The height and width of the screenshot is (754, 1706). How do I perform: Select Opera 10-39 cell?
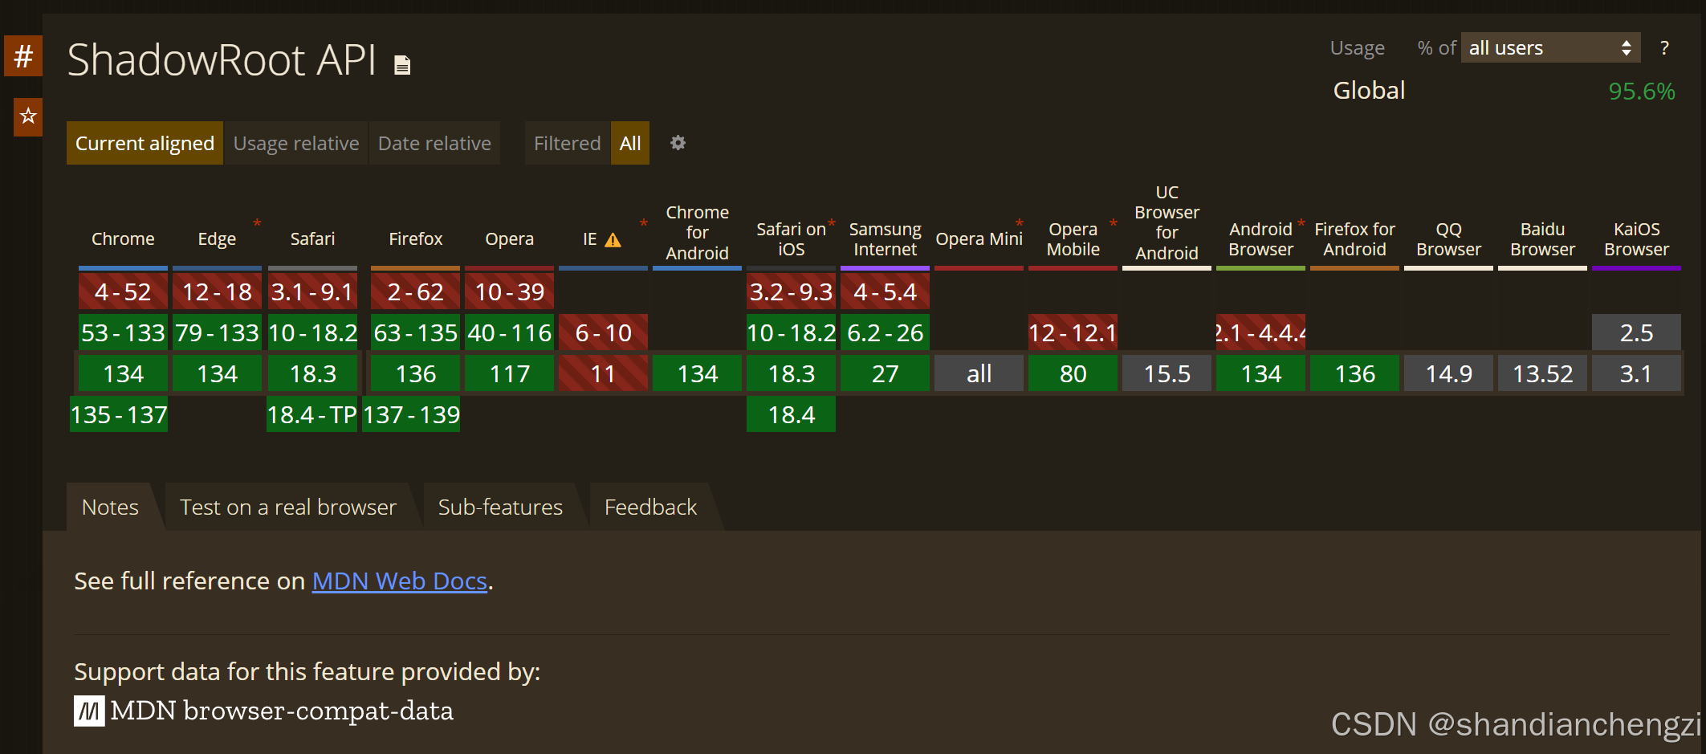(x=509, y=291)
